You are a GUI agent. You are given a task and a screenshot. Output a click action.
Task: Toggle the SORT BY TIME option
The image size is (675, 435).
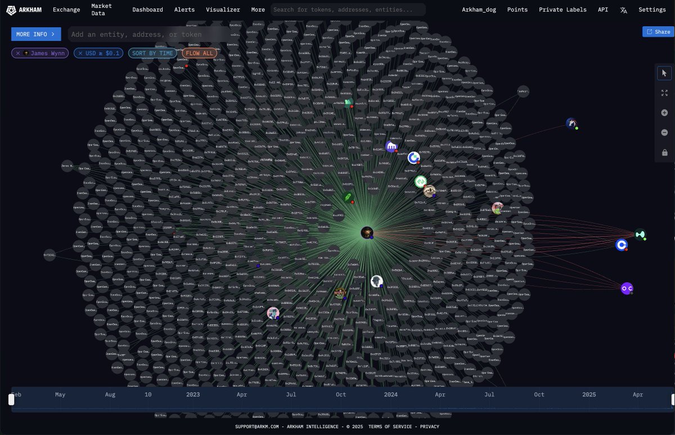click(x=152, y=53)
